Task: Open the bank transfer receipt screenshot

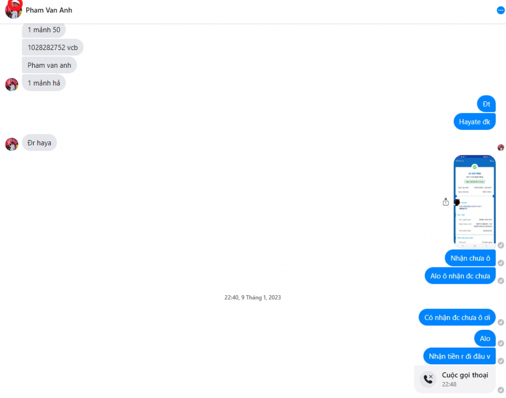Action: pos(474,201)
